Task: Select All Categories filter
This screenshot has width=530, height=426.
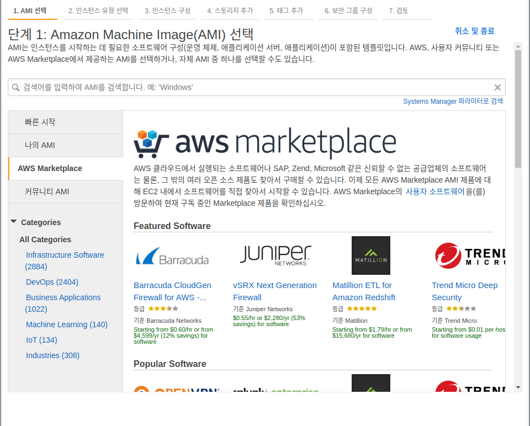Action: (45, 239)
